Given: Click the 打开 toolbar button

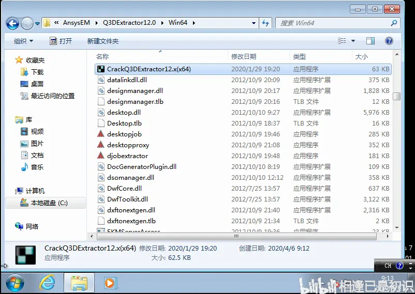Looking at the screenshot, I should click(x=61, y=41).
